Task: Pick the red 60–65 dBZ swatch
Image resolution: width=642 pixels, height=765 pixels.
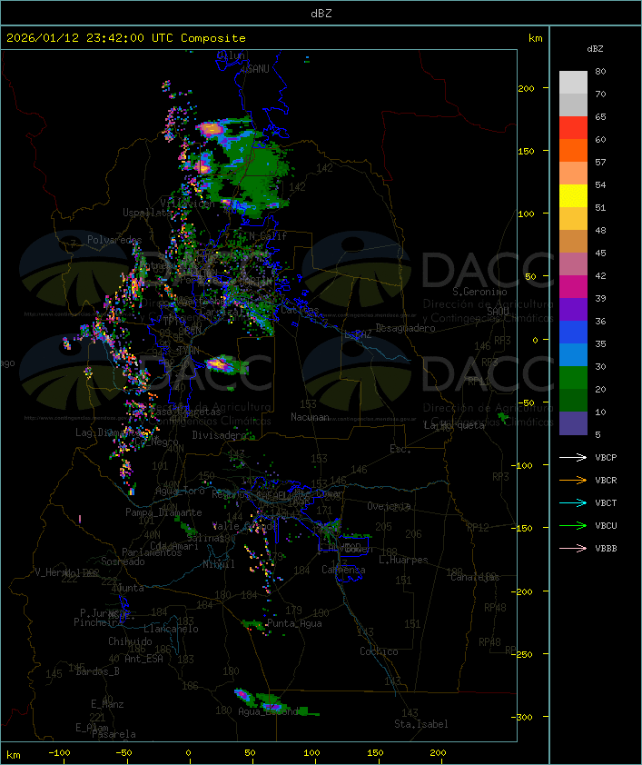Action: coord(573,127)
